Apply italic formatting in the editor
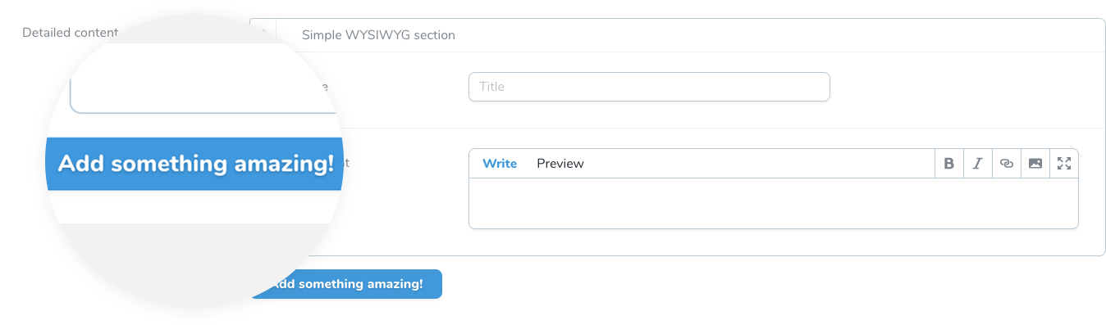 [x=977, y=164]
